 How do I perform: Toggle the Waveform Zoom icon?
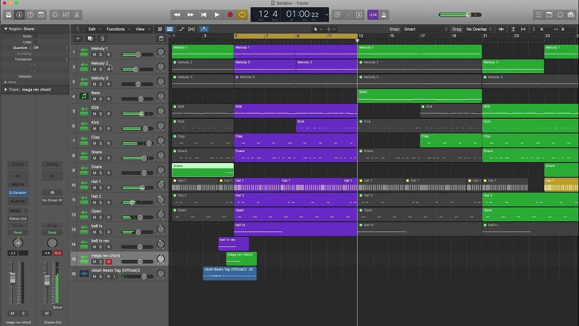501,29
